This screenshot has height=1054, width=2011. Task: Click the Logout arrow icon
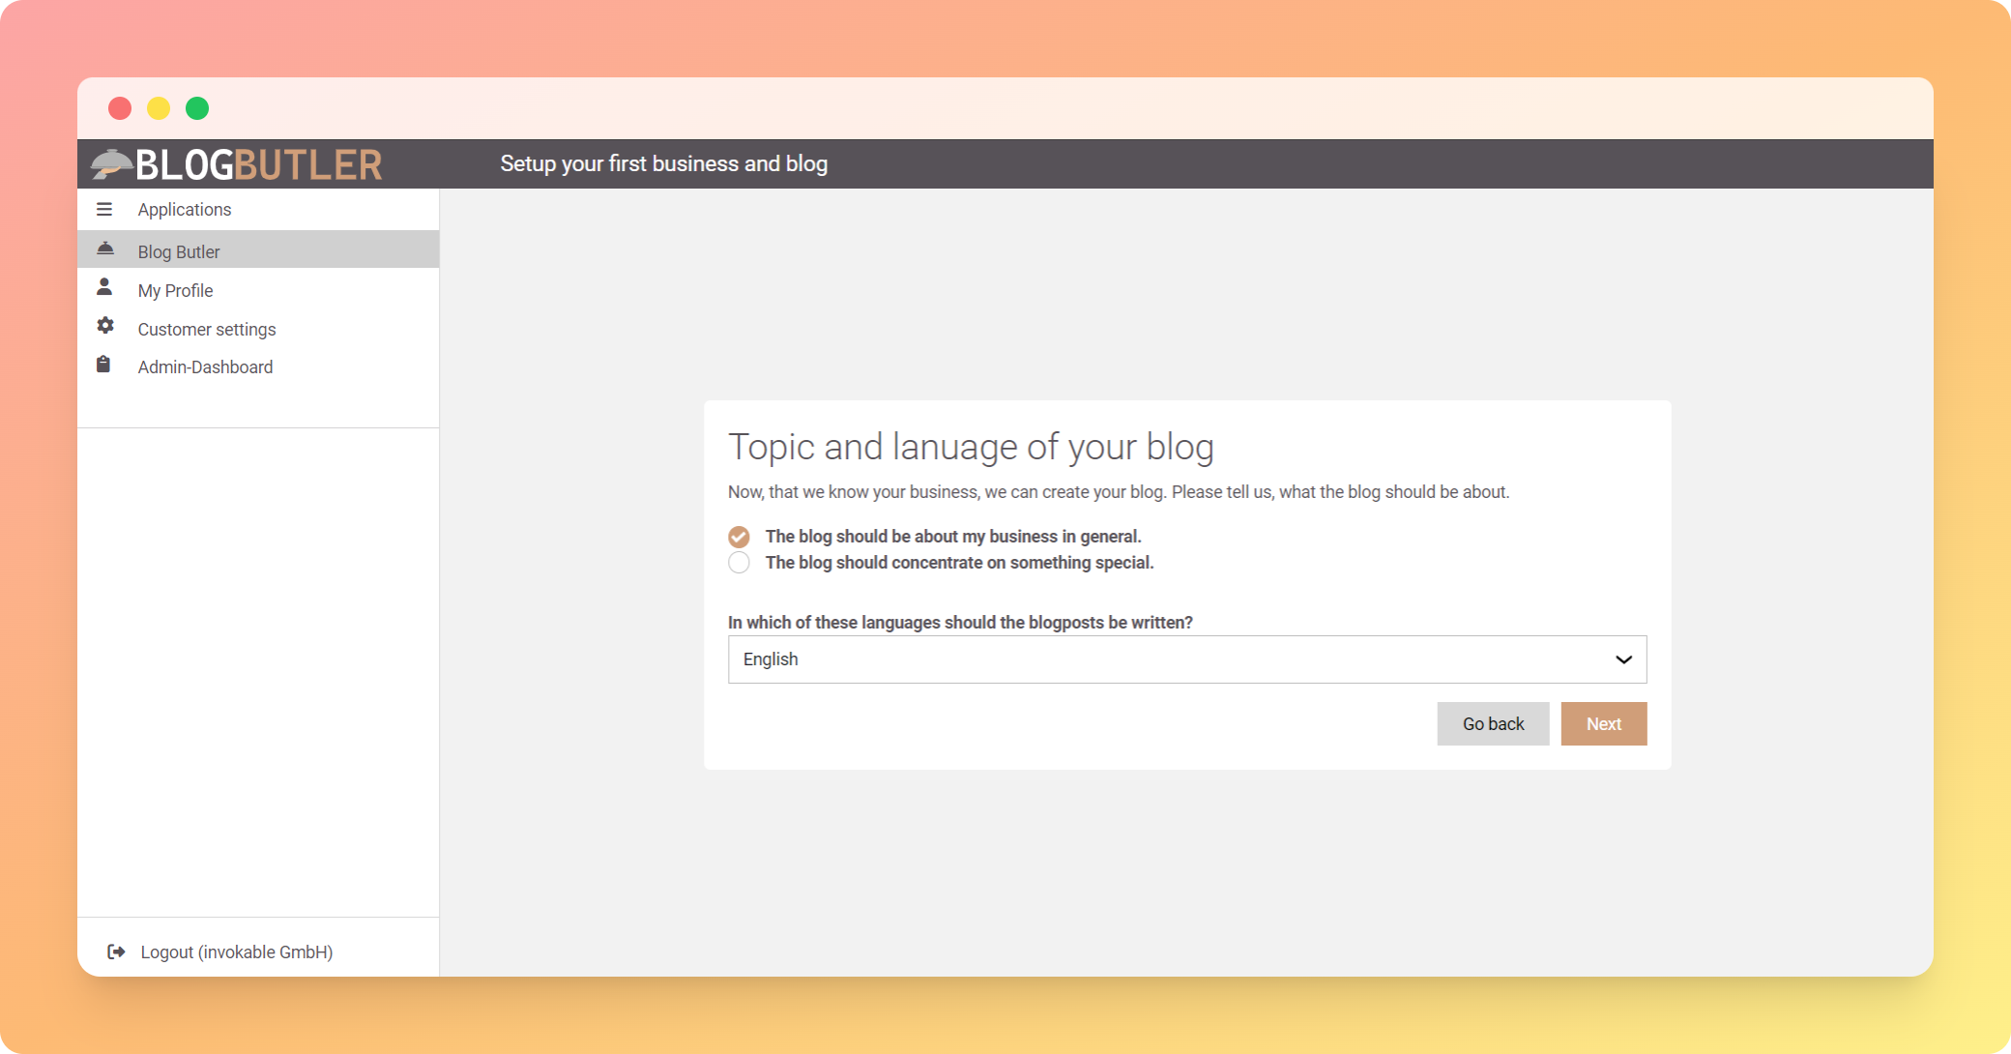[x=116, y=952]
